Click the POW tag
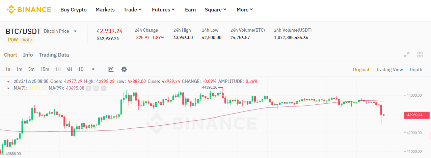 click(12, 40)
